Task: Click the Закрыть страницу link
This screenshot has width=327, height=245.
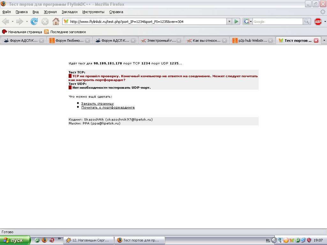Action: click(x=97, y=104)
